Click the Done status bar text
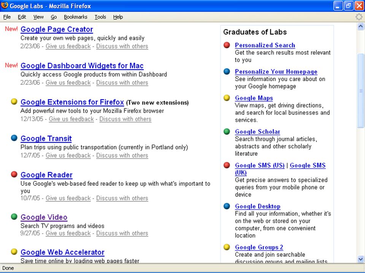 [x=8, y=268]
